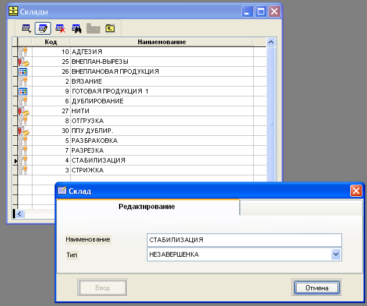Select the ВНЕПЛАН-ВЫРЕЗЫ row name
The height and width of the screenshot is (306, 367).
tap(100, 62)
